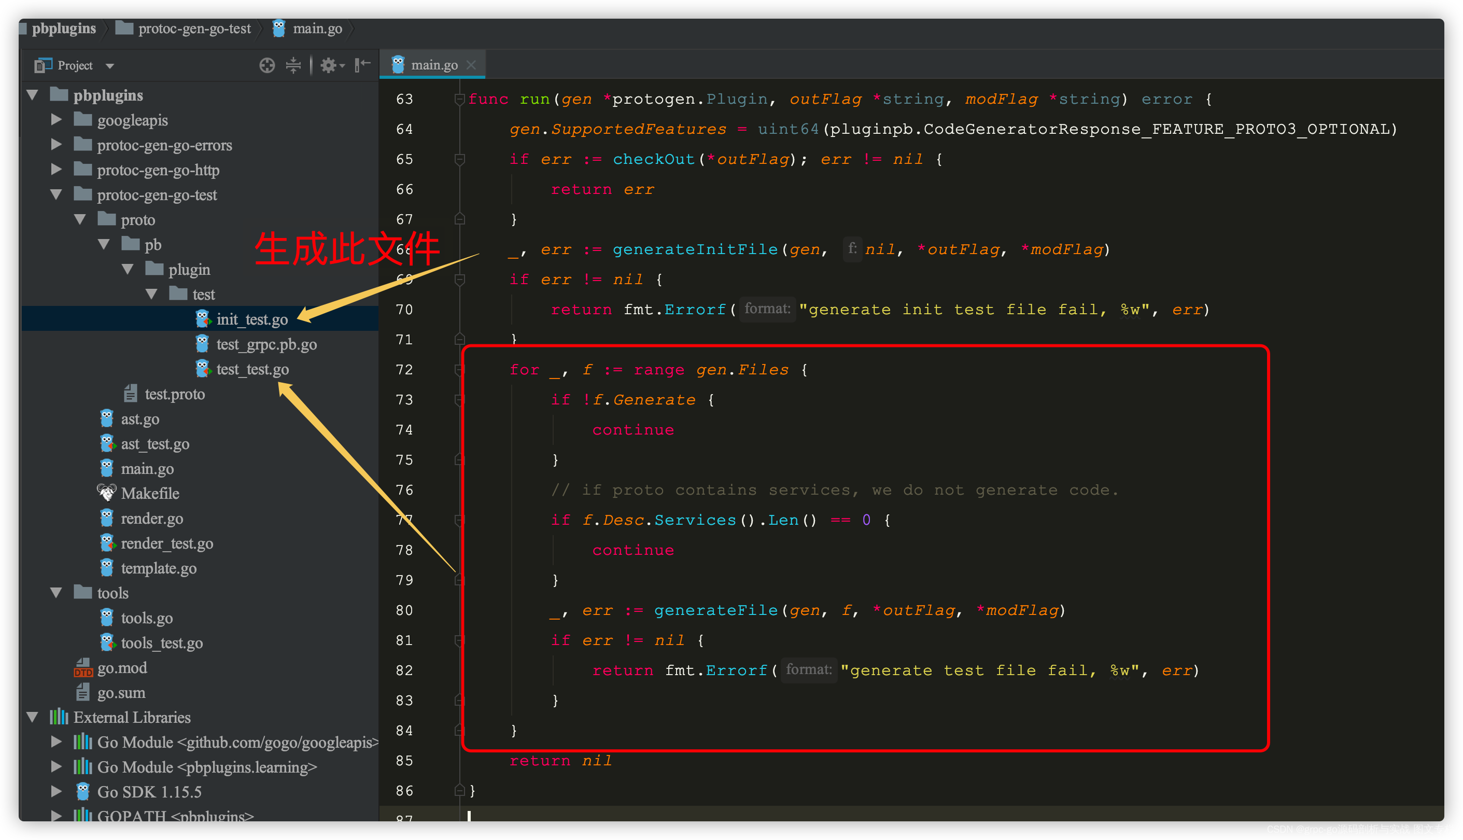
Task: Close the main.go tab
Action: coord(471,65)
